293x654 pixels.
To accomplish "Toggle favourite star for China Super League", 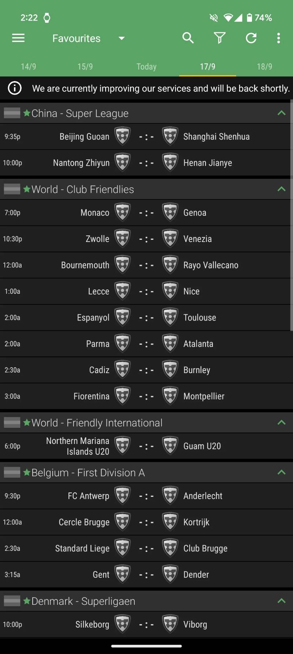I will 27,113.
